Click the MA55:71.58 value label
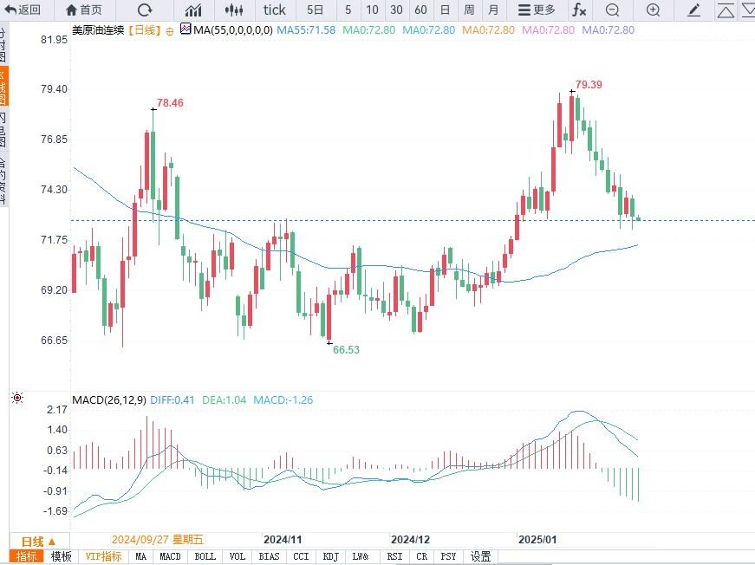Viewport: 755px width, 565px height. [x=306, y=29]
